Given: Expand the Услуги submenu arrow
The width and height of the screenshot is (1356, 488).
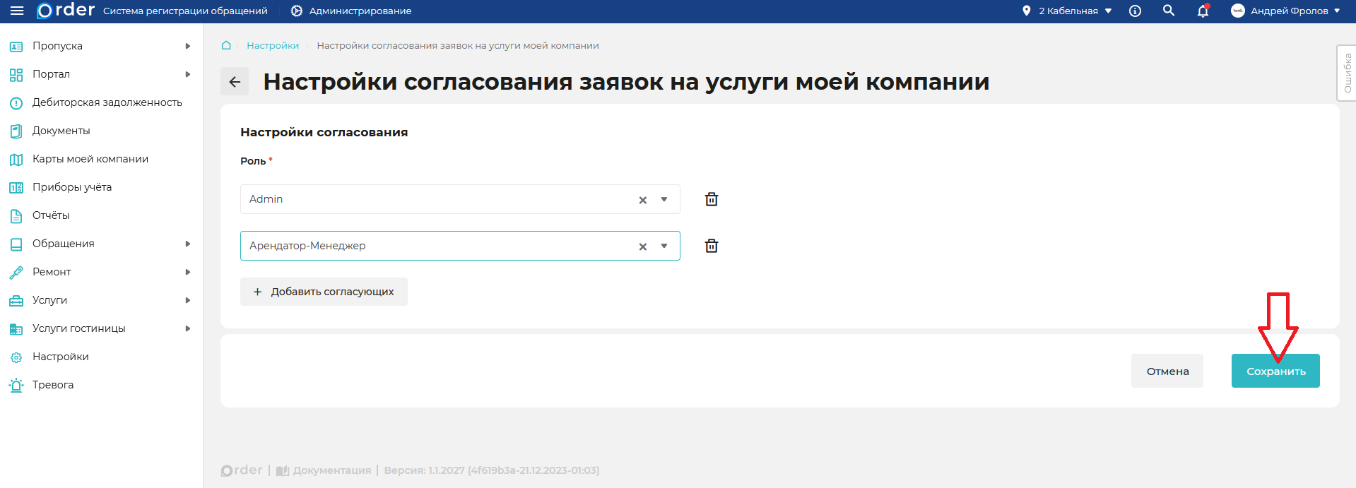Looking at the screenshot, I should pos(188,300).
